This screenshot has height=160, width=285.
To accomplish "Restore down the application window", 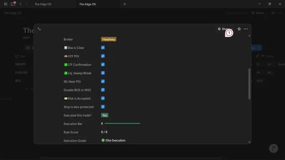I will pos(269,4).
